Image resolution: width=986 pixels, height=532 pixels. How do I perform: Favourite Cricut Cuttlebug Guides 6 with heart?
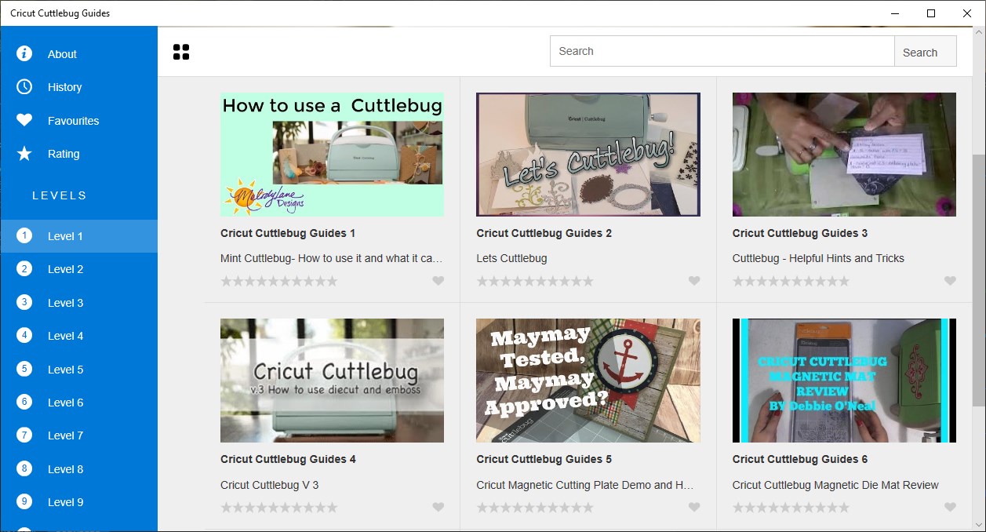[x=950, y=508]
